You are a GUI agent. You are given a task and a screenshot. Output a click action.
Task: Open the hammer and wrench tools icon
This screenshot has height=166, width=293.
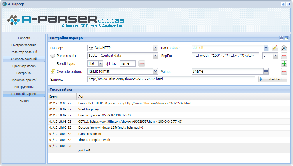click(x=284, y=48)
